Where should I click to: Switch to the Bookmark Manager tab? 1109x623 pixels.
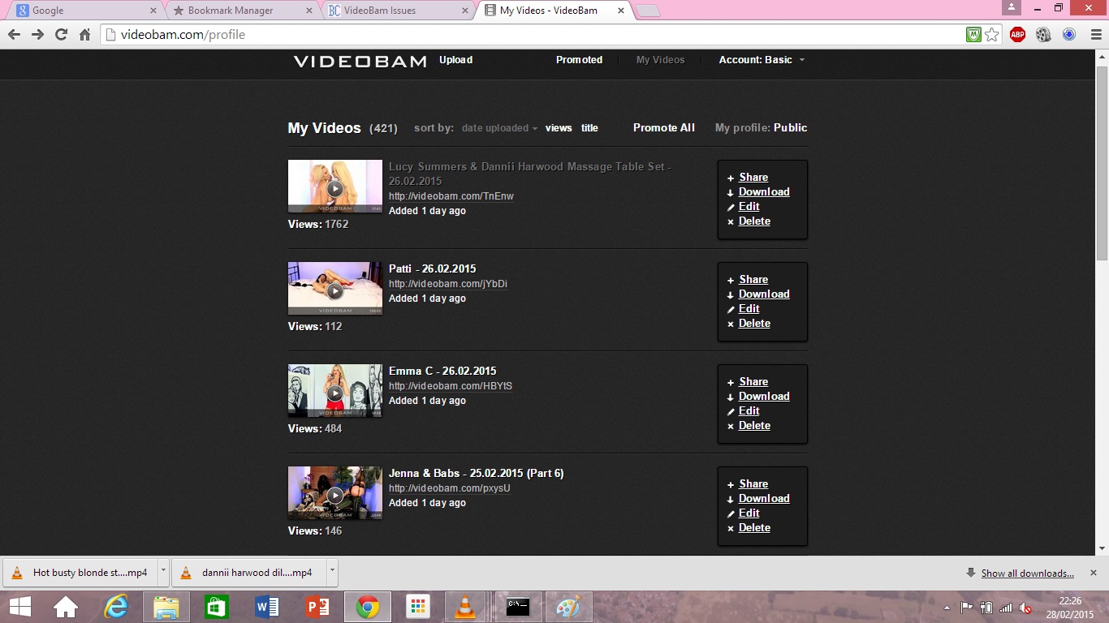pos(242,11)
